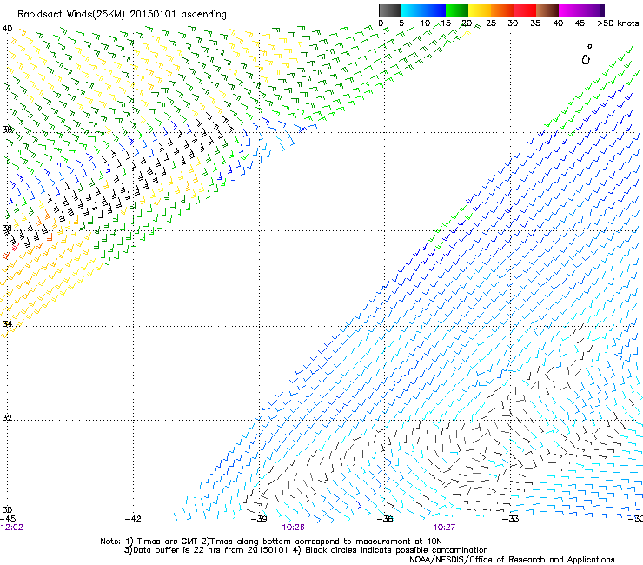643x565 pixels.
Task: Click the first note line 'Times are GMT'
Action: pos(168,542)
